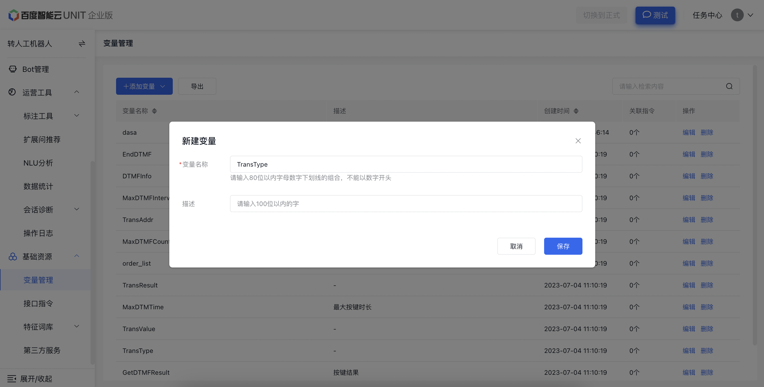
Task: Click the search magnifier icon
Action: pyautogui.click(x=729, y=86)
